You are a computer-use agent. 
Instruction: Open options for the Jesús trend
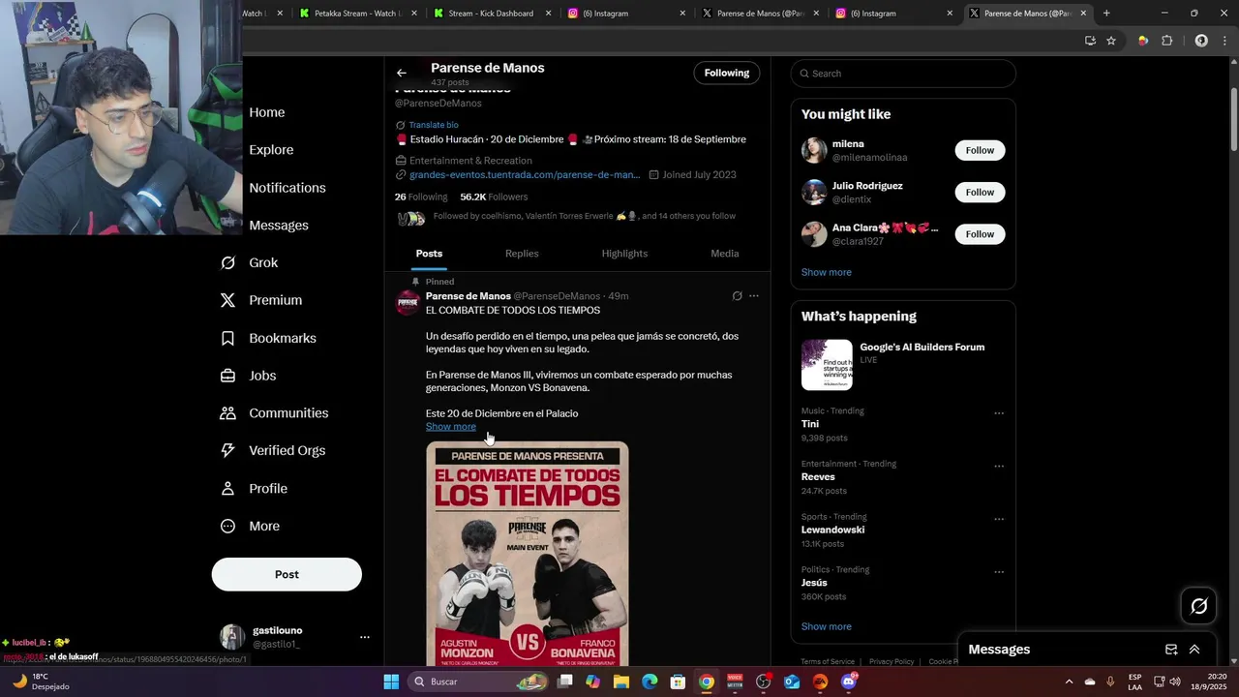999,572
